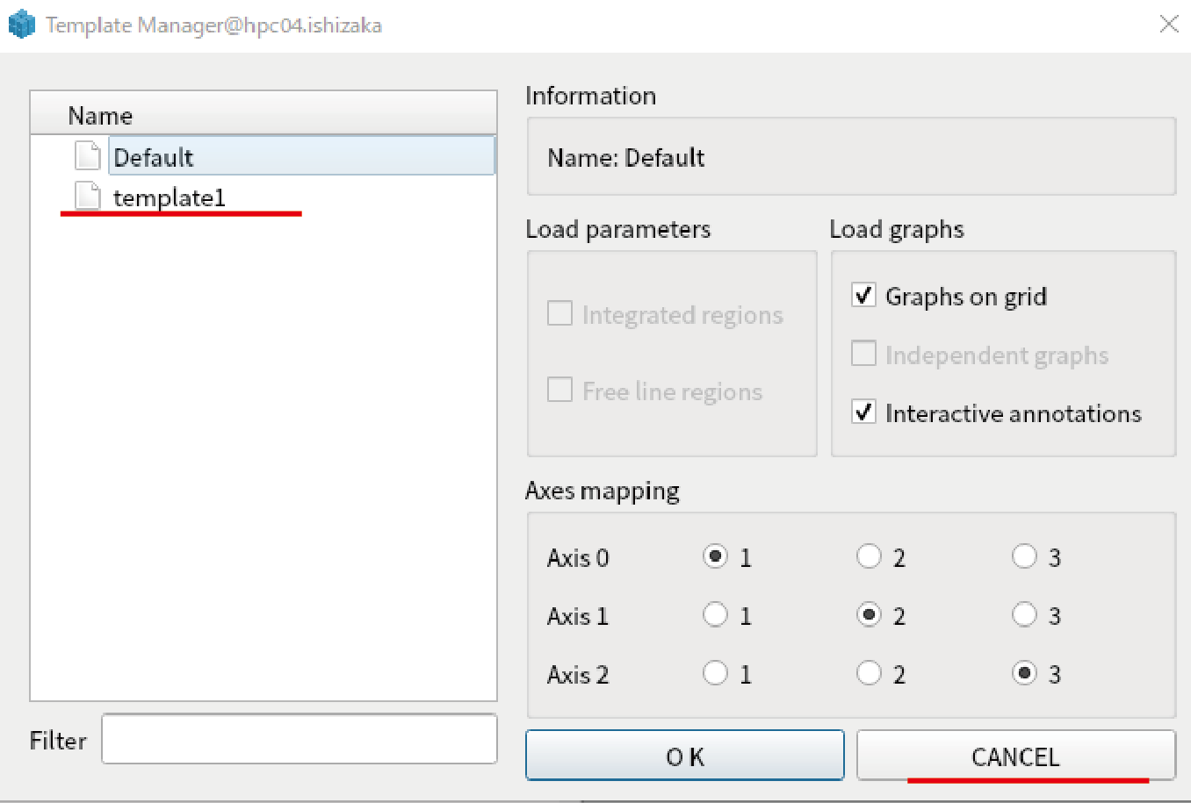The width and height of the screenshot is (1191, 803).
Task: Click the Default template file icon
Action: (88, 156)
